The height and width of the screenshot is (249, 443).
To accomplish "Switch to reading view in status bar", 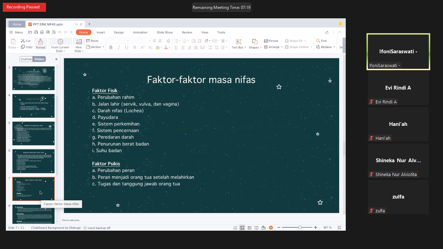I will 256,228.
